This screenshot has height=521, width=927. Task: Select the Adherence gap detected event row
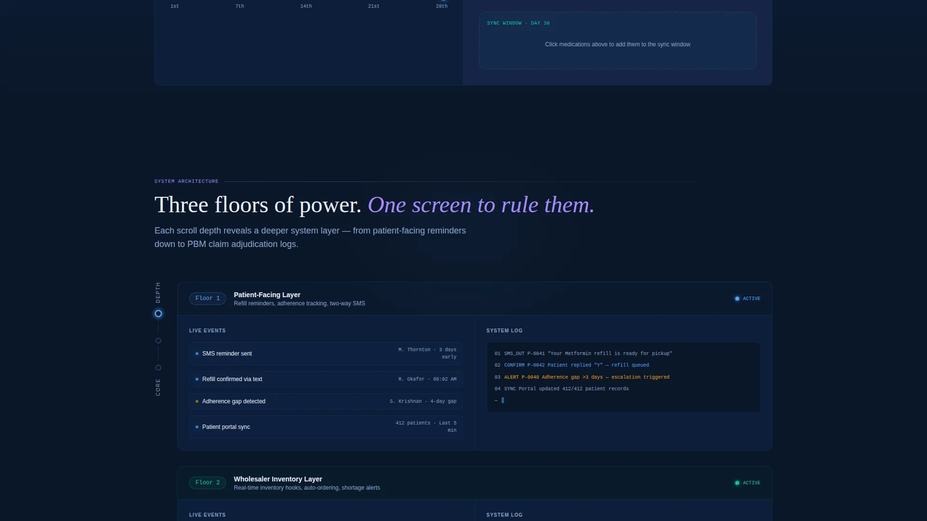tap(326, 401)
